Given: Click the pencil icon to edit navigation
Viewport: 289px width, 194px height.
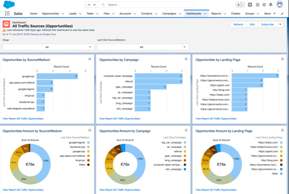Looking at the screenshot, I should tap(282, 14).
